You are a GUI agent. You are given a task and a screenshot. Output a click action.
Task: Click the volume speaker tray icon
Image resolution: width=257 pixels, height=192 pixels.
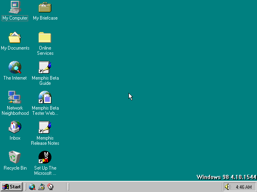[x=228, y=187]
